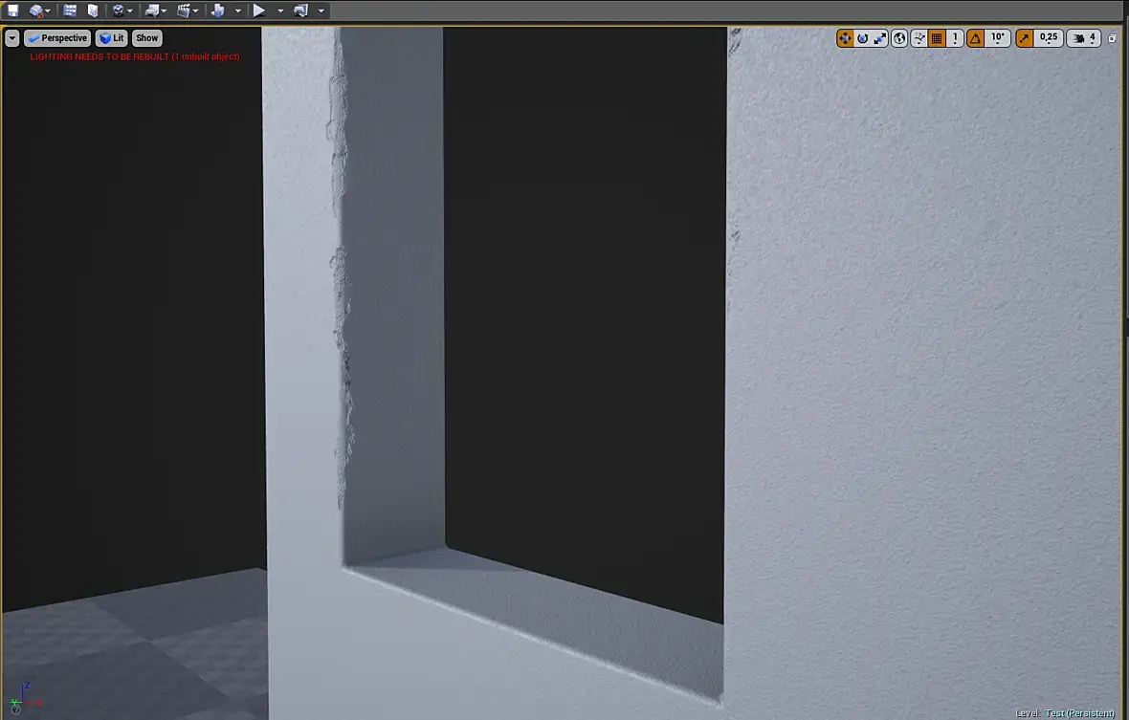Open the 0,25 scale snap value dropdown
This screenshot has width=1129, height=720.
tap(1049, 38)
